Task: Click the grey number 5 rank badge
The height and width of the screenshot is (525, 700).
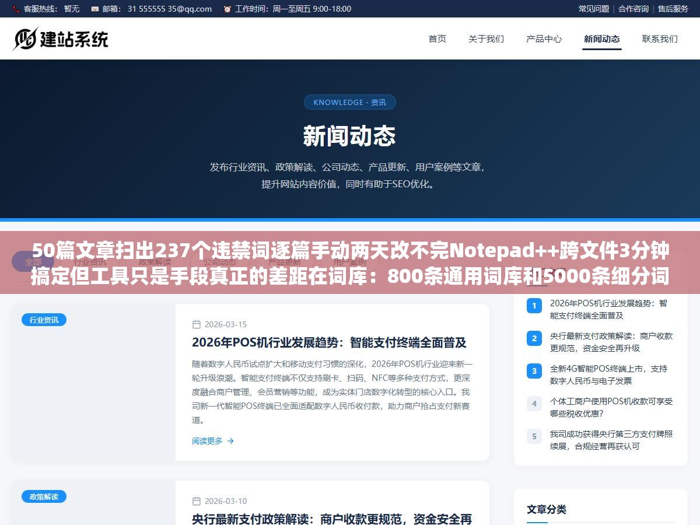Action: (x=534, y=436)
